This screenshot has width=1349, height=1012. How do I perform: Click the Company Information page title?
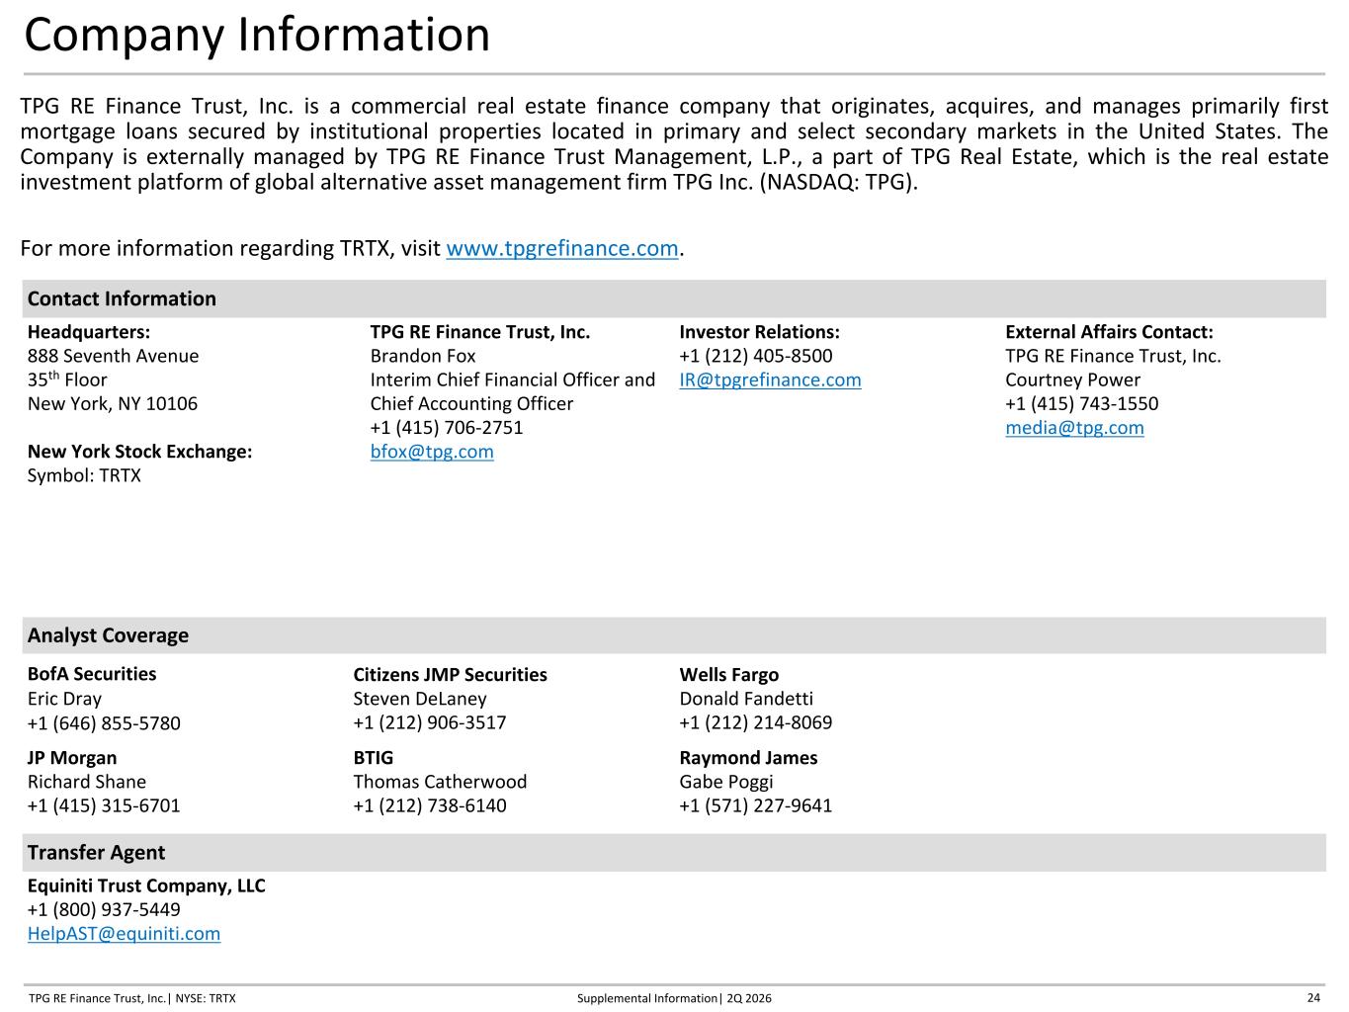(257, 35)
